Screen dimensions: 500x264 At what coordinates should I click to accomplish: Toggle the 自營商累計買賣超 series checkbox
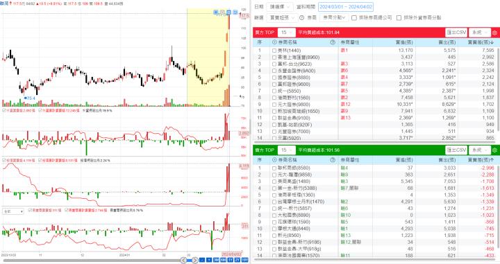pos(67,210)
